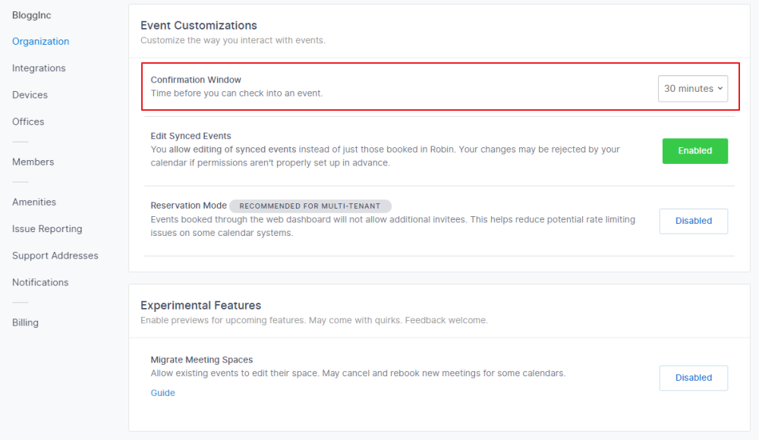759x440 pixels.
Task: Navigate to Offices in sidebar
Action: click(x=28, y=121)
